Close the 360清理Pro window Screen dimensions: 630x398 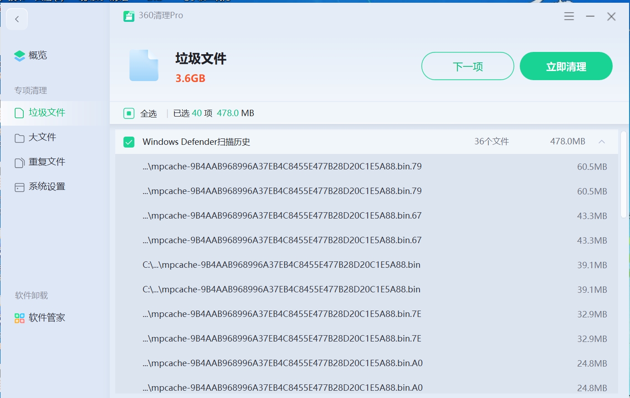tap(611, 17)
